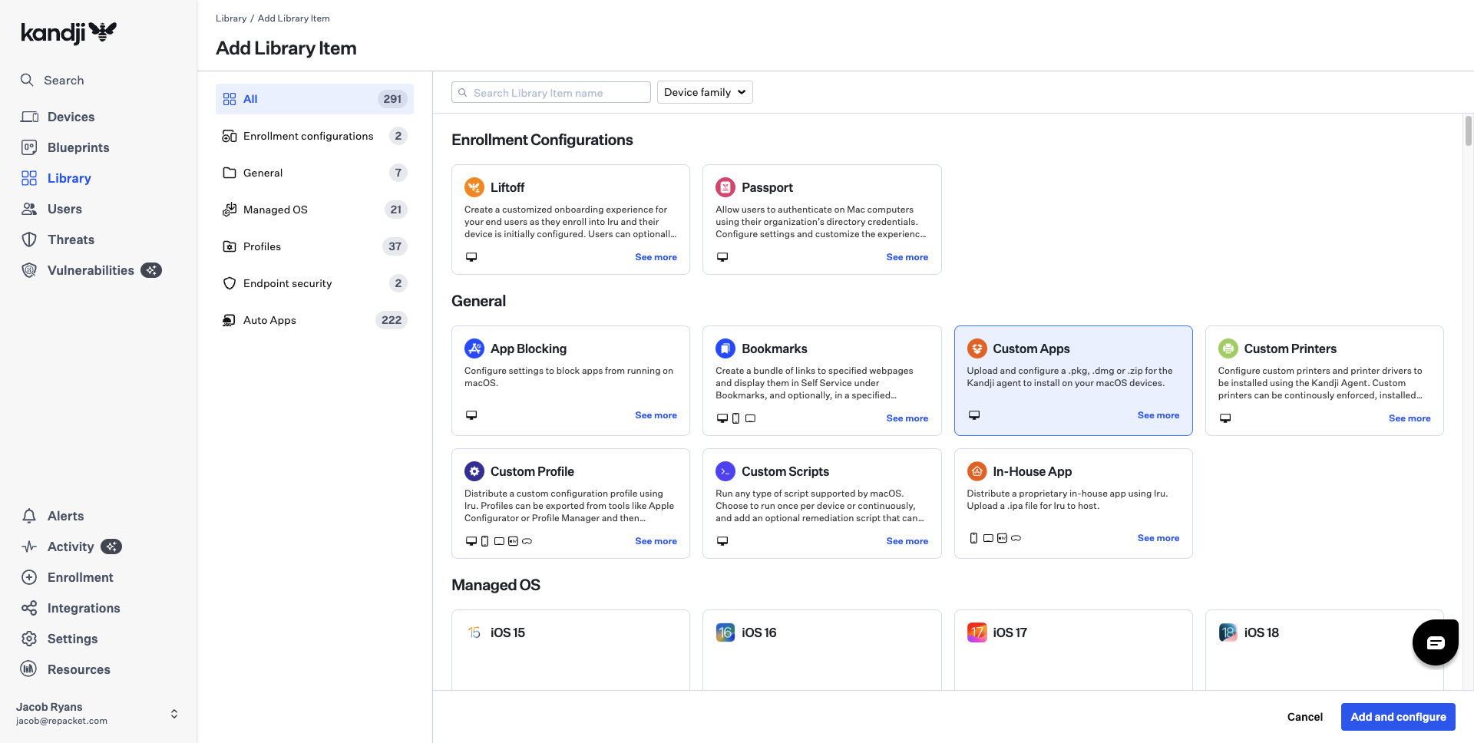Click the Vulnerabilities sparkle badge
Image resolution: width=1474 pixels, height=743 pixels.
151,270
